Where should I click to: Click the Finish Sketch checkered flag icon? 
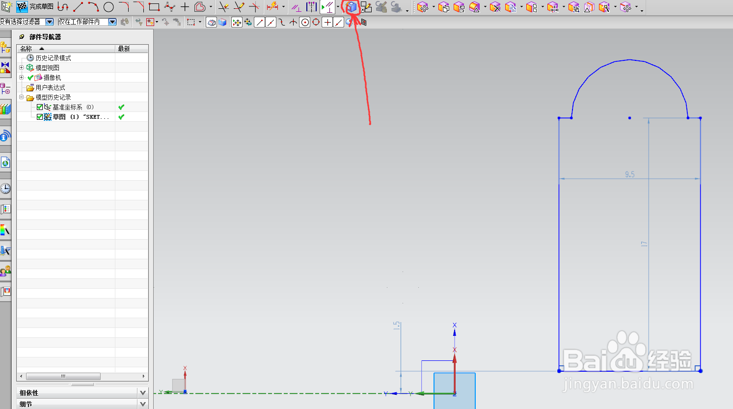coord(23,7)
